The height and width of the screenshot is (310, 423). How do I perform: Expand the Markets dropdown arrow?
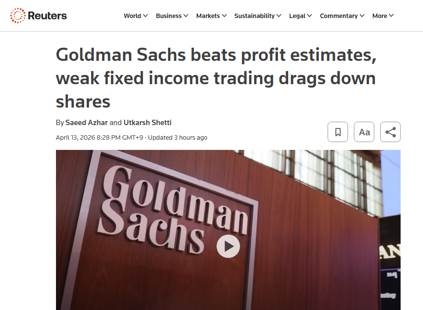[224, 16]
